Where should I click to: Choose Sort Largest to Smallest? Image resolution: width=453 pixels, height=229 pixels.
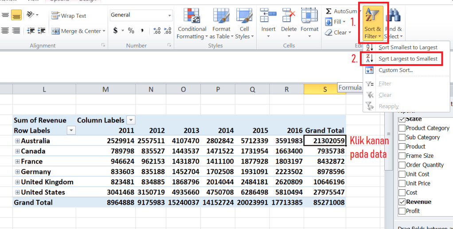407,59
